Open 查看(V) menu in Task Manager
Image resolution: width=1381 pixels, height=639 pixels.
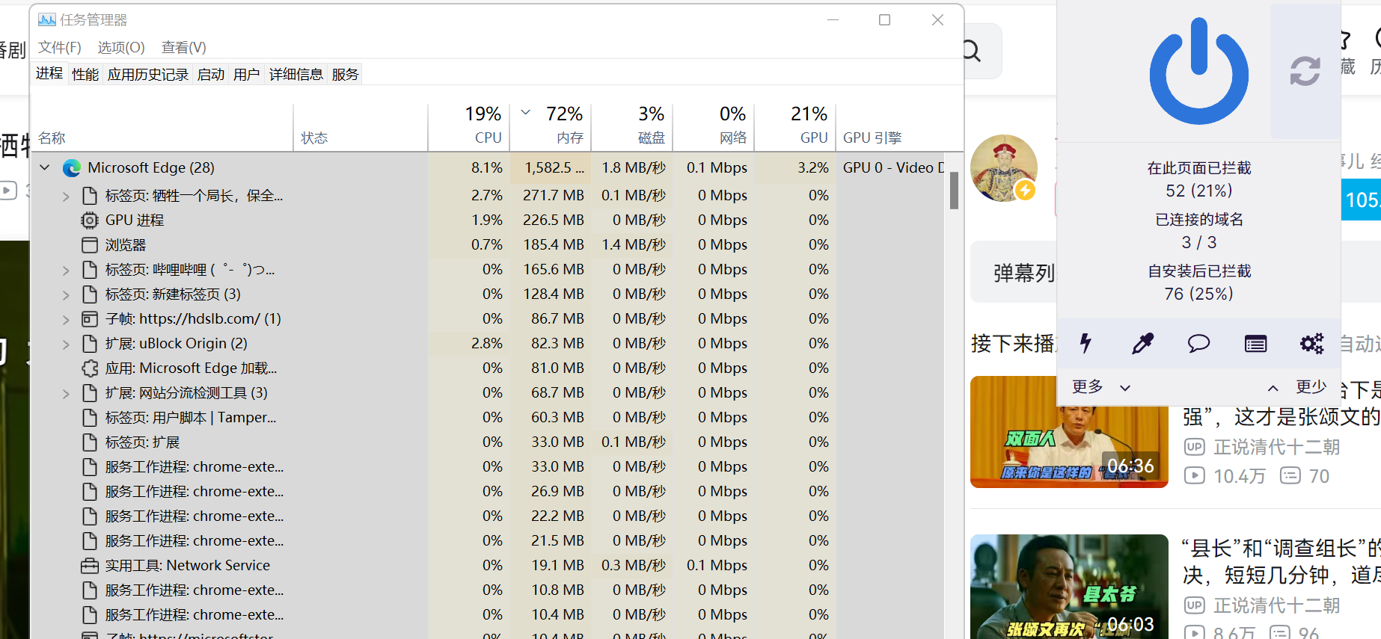183,47
